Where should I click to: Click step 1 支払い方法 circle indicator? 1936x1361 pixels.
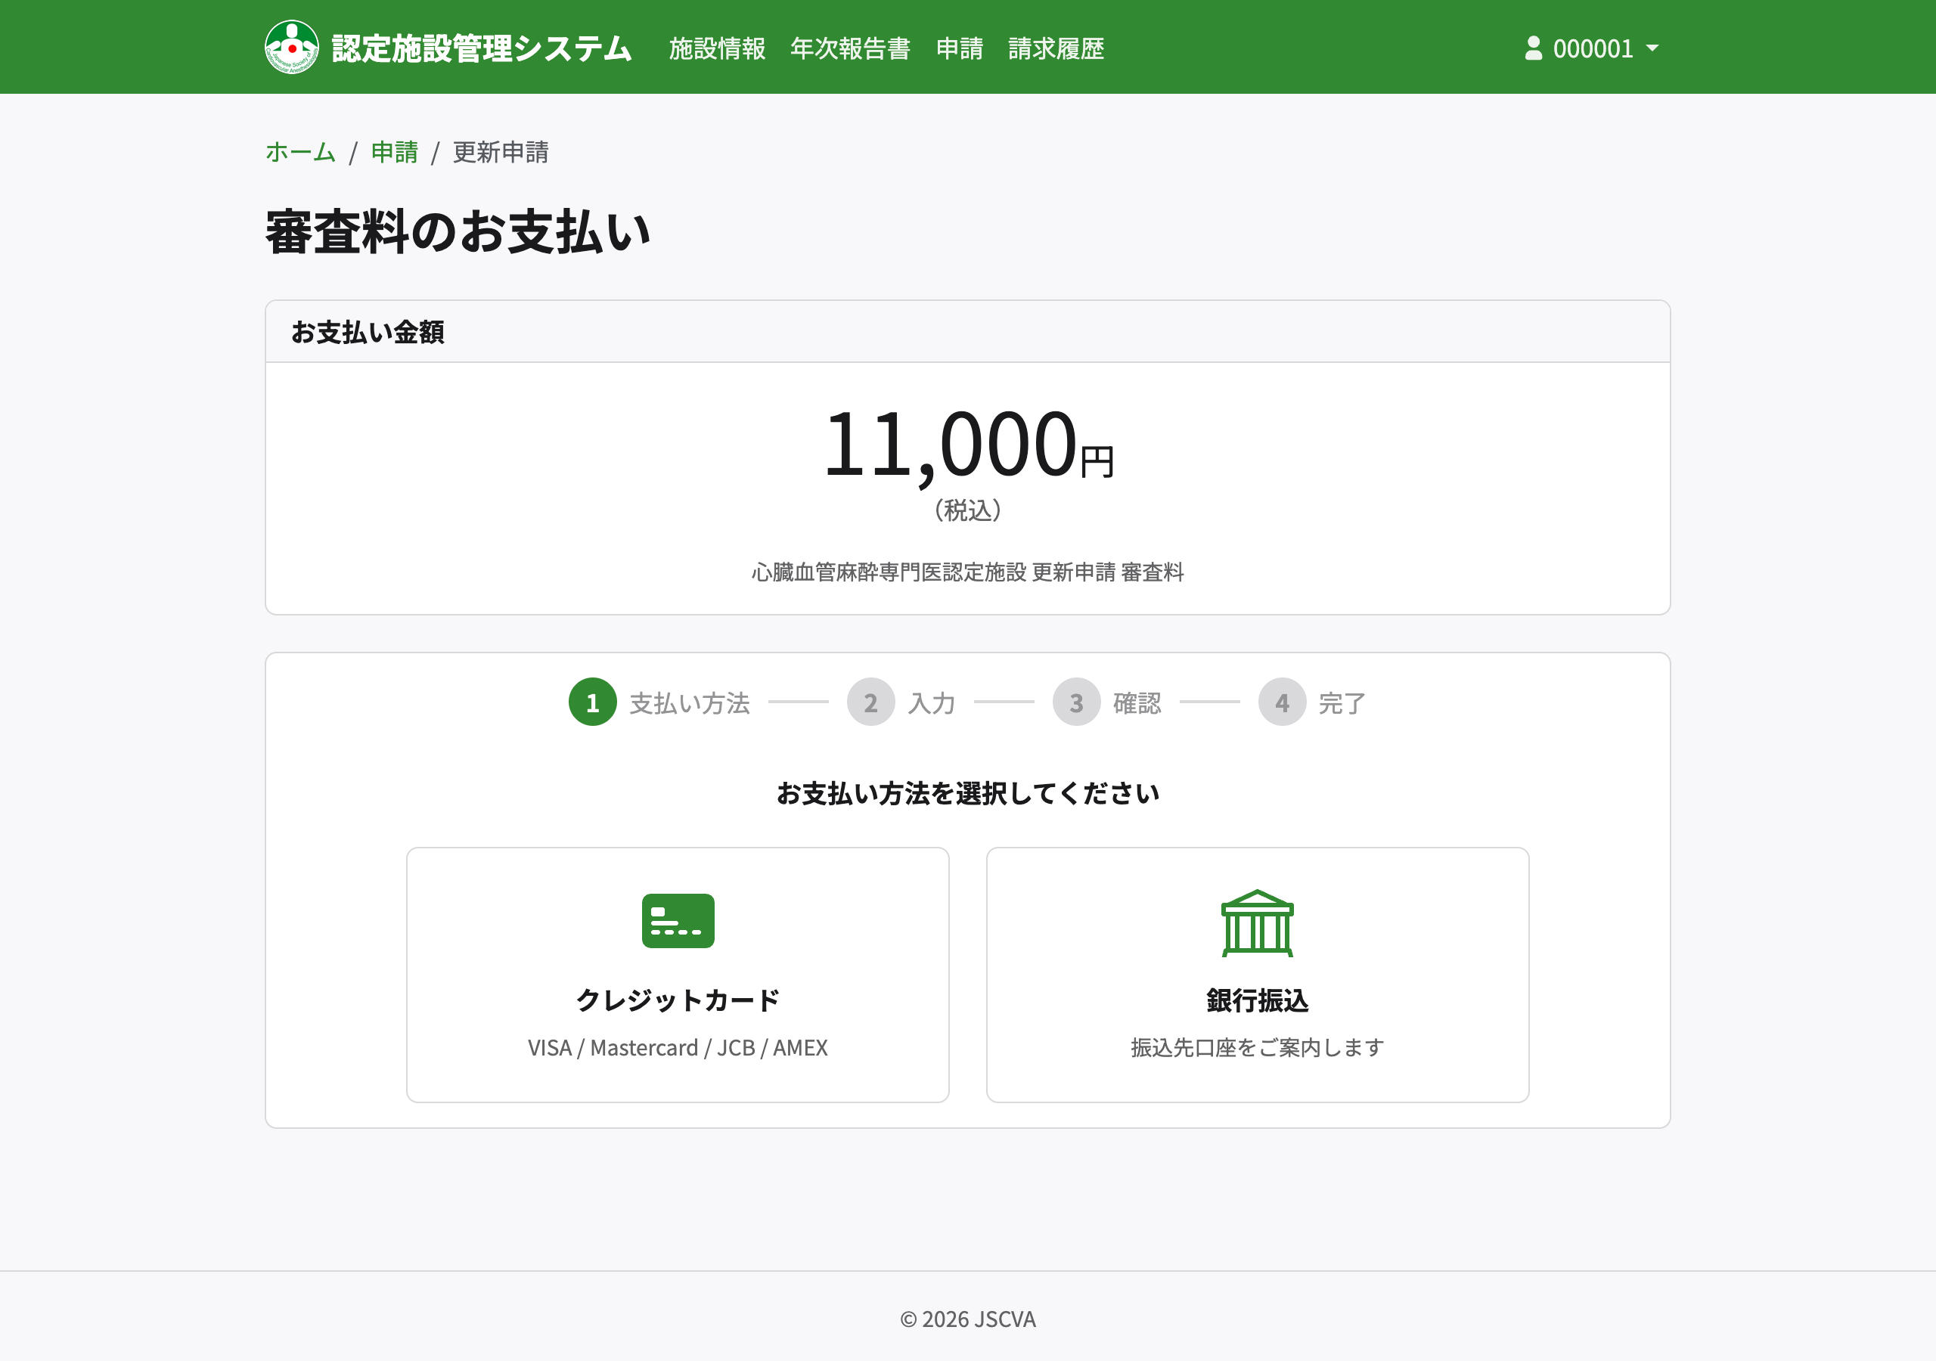(593, 702)
